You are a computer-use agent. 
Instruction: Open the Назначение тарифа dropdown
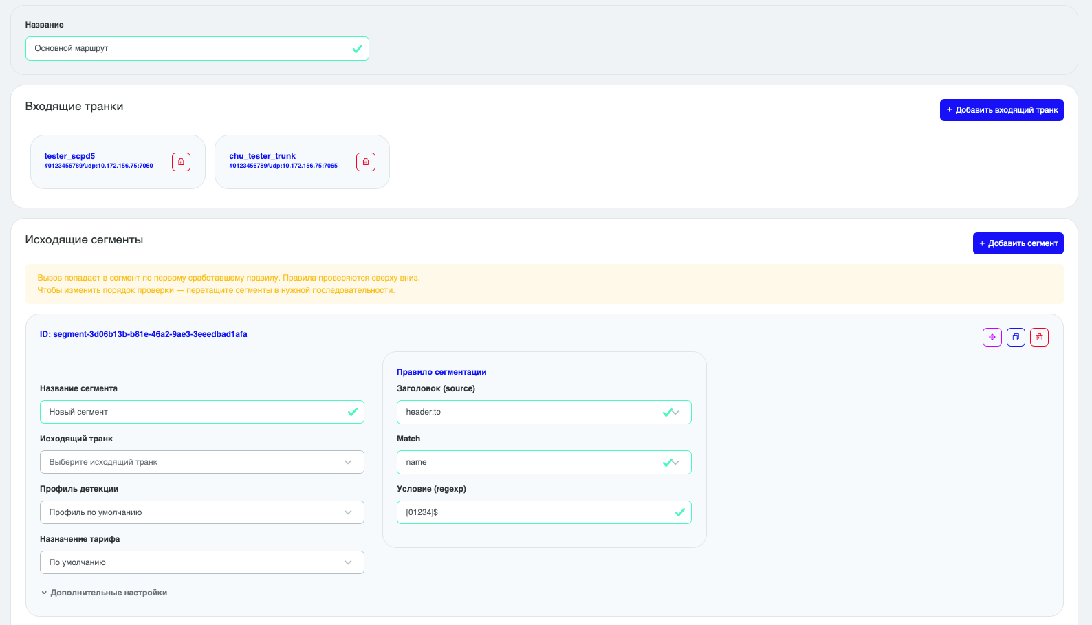[202, 562]
